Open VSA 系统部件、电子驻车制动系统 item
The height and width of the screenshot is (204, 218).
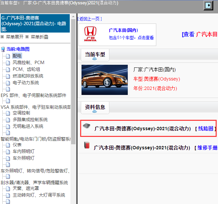click(x=36, y=107)
